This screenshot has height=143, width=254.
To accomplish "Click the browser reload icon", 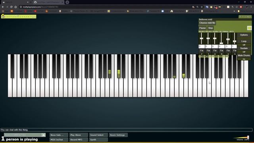I will pyautogui.click(x=12, y=7).
